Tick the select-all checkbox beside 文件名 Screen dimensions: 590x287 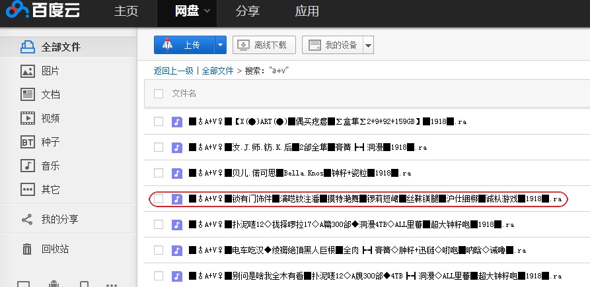click(159, 94)
